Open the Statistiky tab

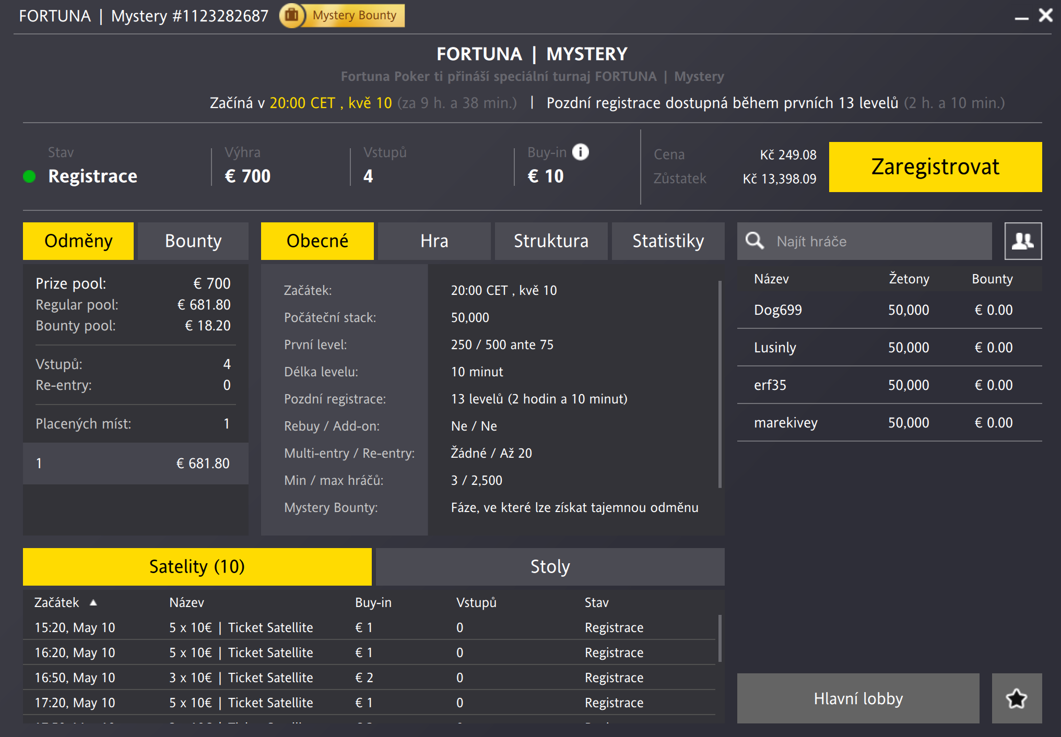coord(668,241)
